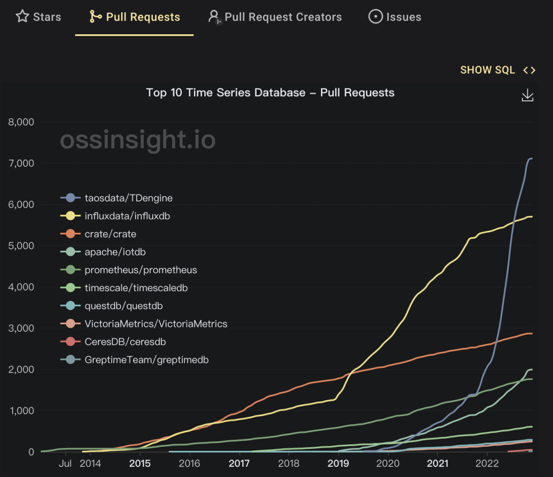Click the peak of the TDengine line

pyautogui.click(x=531, y=159)
